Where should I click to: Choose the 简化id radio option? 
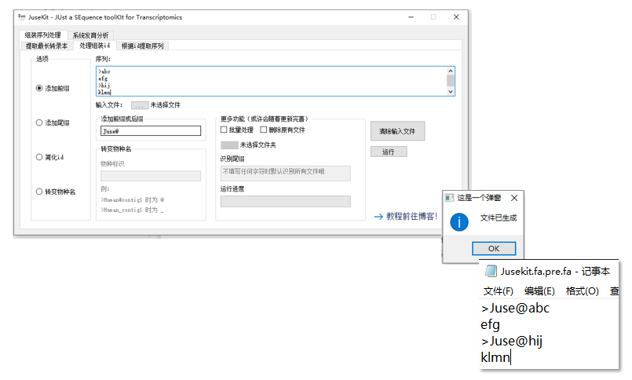pyautogui.click(x=39, y=157)
